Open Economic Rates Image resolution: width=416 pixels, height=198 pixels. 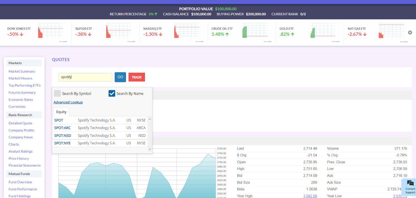(x=21, y=99)
